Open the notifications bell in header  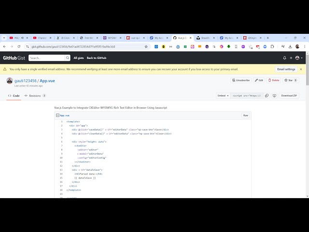(284, 58)
